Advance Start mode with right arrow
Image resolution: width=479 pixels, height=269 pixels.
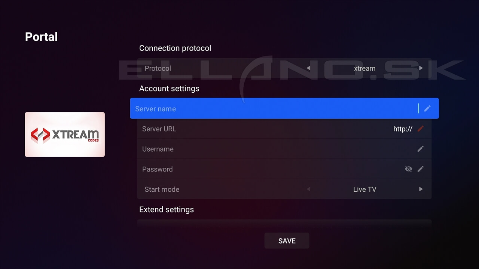pyautogui.click(x=421, y=189)
